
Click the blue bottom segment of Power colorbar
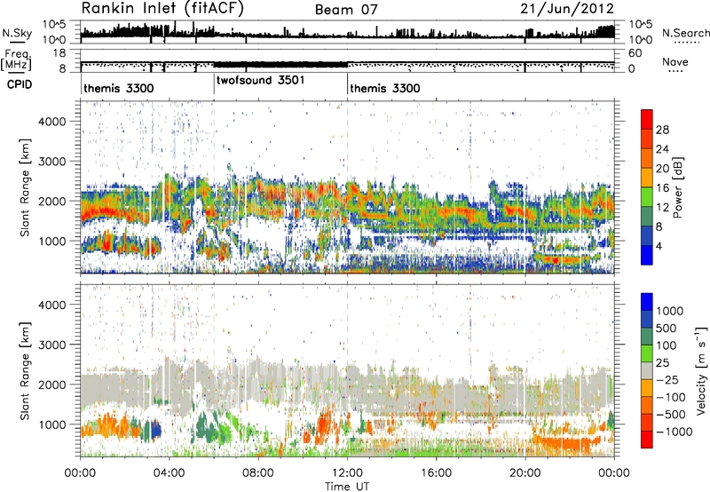[647, 255]
